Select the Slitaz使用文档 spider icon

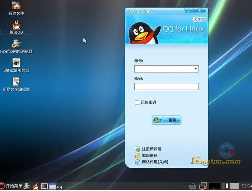tap(16, 63)
